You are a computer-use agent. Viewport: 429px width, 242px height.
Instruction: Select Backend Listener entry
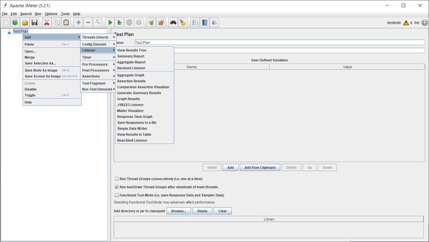pos(144,68)
